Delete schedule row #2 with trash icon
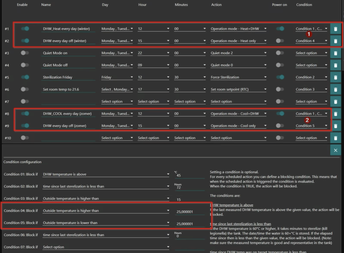The width and height of the screenshot is (344, 253). click(x=335, y=41)
